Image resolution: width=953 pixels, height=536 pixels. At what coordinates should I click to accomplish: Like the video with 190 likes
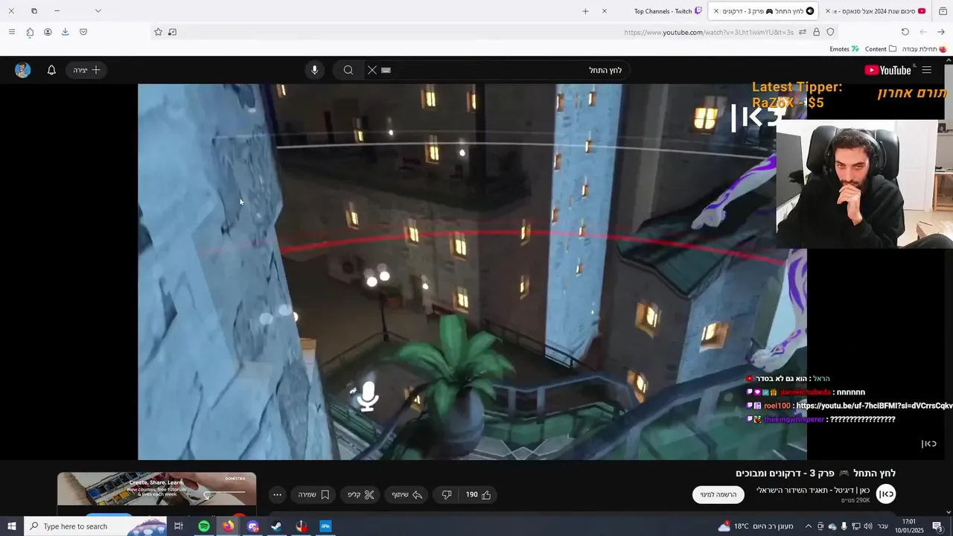pos(479,494)
